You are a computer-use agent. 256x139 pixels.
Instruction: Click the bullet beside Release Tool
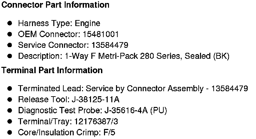pos(10,99)
